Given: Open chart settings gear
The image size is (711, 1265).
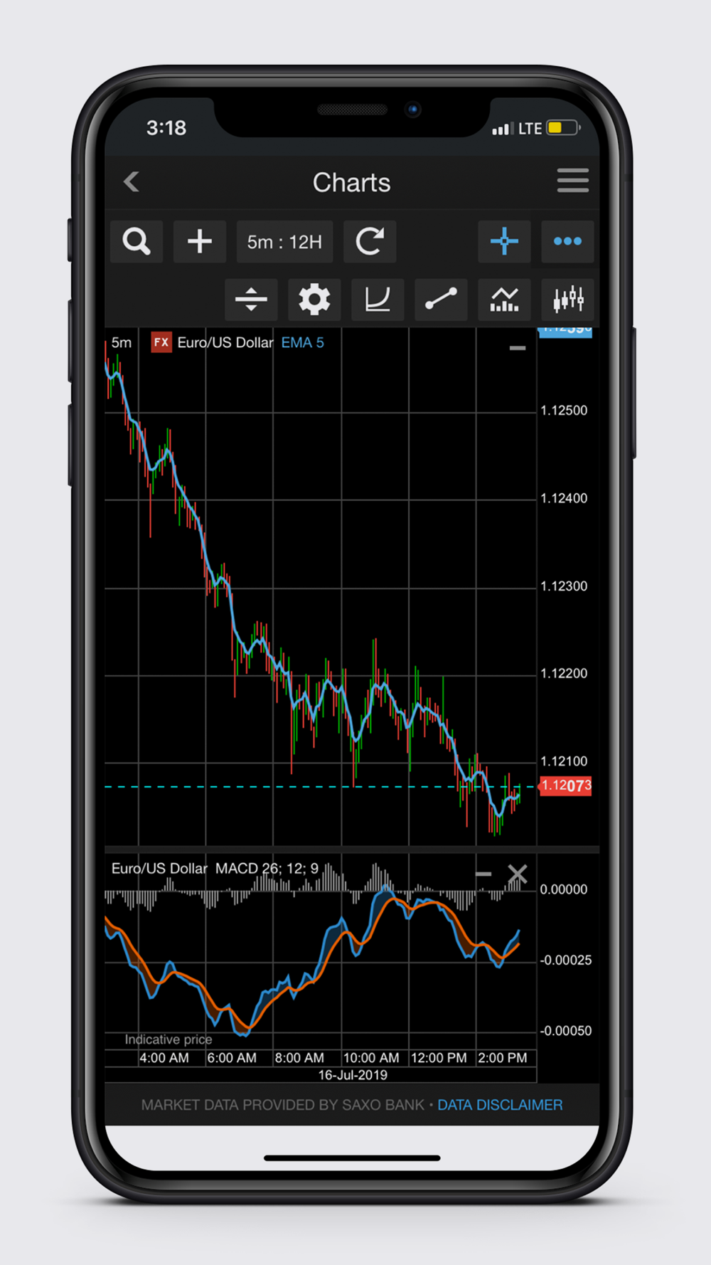Looking at the screenshot, I should coord(314,300).
